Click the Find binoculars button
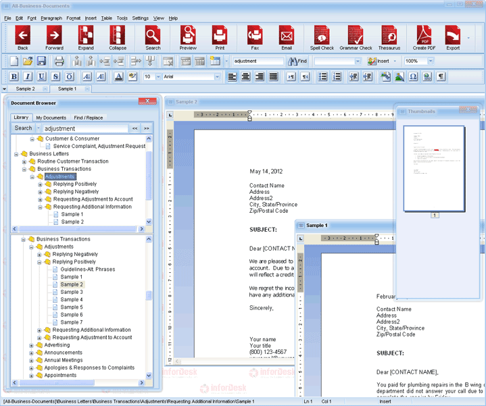 click(297, 61)
